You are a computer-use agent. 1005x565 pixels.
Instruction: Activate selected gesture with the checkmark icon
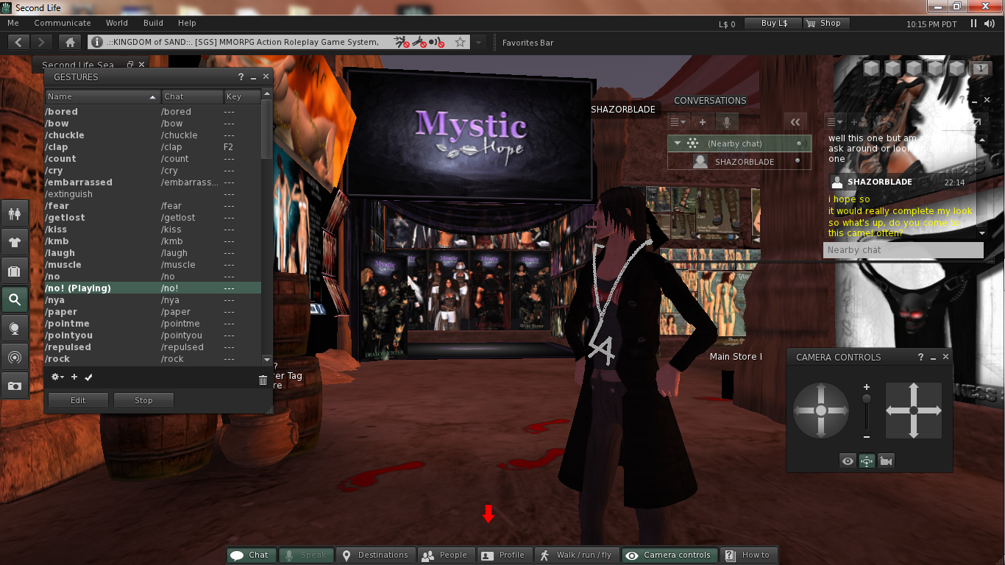(88, 377)
